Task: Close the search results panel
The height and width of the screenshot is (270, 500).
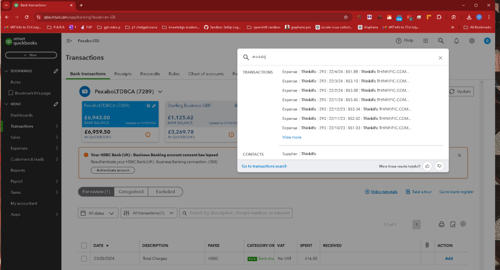Action: click(440, 58)
